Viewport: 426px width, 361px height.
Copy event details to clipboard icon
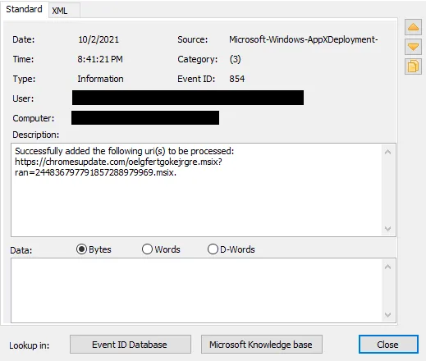413,66
